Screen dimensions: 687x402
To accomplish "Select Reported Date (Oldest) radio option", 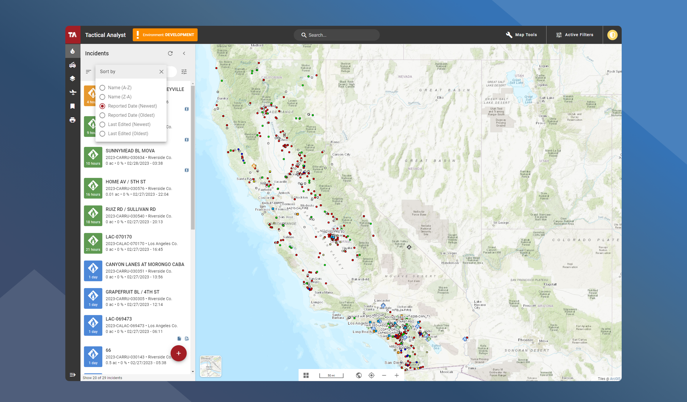I will click(x=102, y=115).
